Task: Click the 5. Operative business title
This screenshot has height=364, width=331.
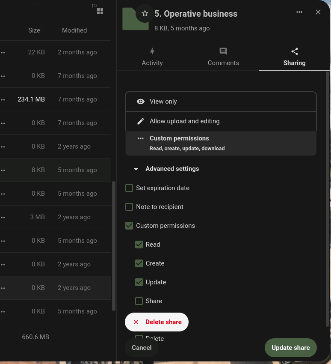Action: 196,14
